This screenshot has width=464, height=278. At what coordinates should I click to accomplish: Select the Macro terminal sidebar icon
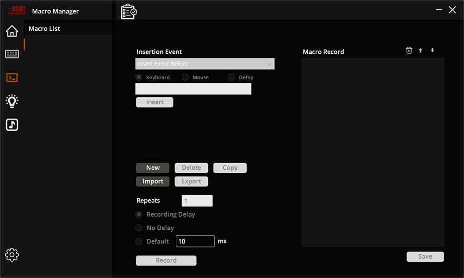[x=12, y=77]
